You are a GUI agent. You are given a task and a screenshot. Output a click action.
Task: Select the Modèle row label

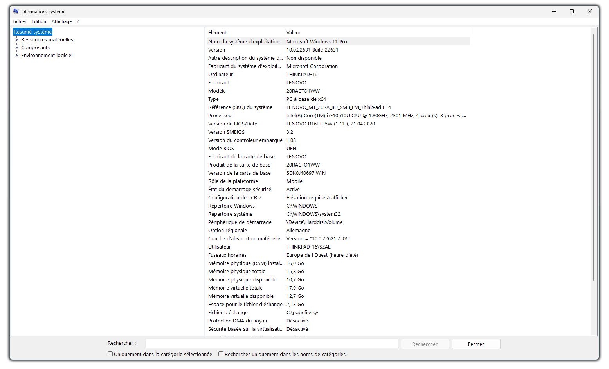coord(217,91)
